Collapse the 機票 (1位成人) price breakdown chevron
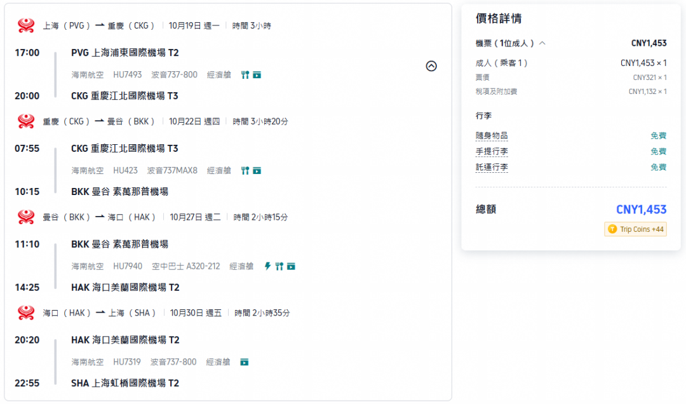Screen dimensions: 686x404 [542, 43]
